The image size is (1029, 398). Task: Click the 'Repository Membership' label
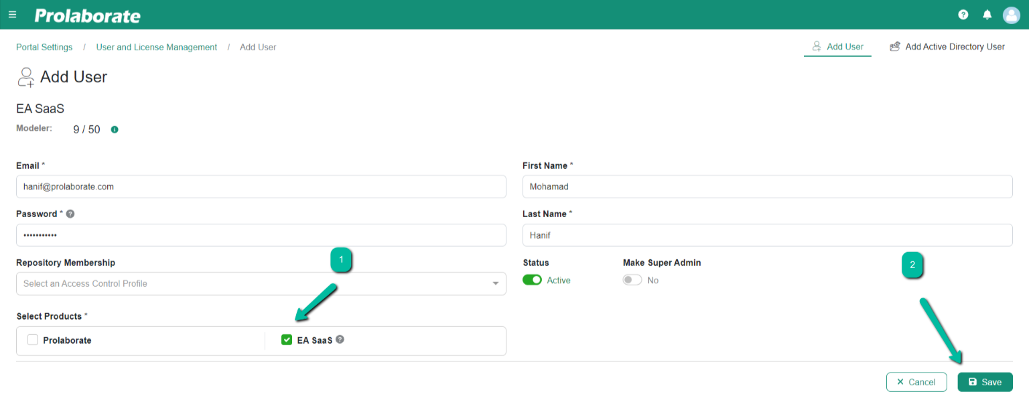[x=66, y=263]
